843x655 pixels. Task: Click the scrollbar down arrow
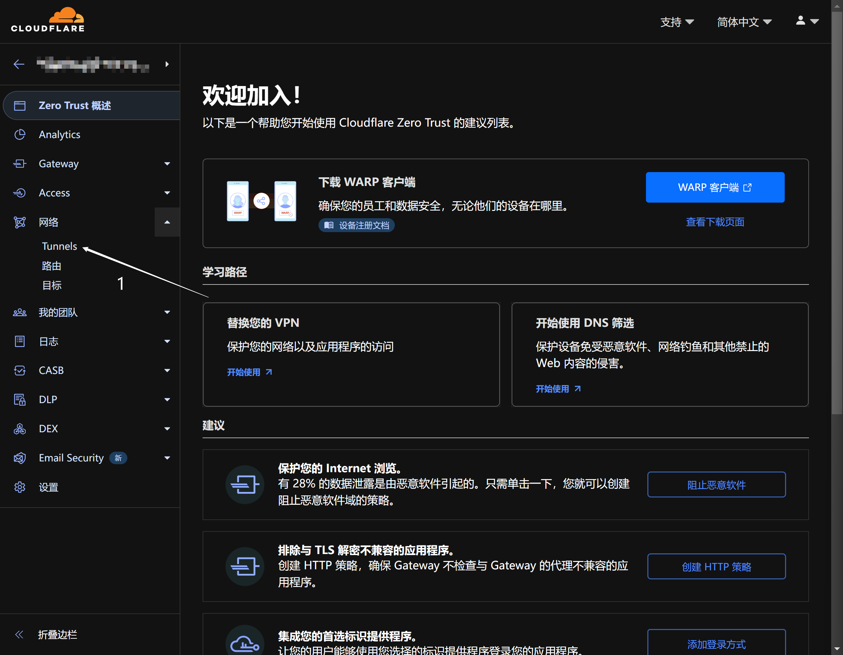coord(837,649)
